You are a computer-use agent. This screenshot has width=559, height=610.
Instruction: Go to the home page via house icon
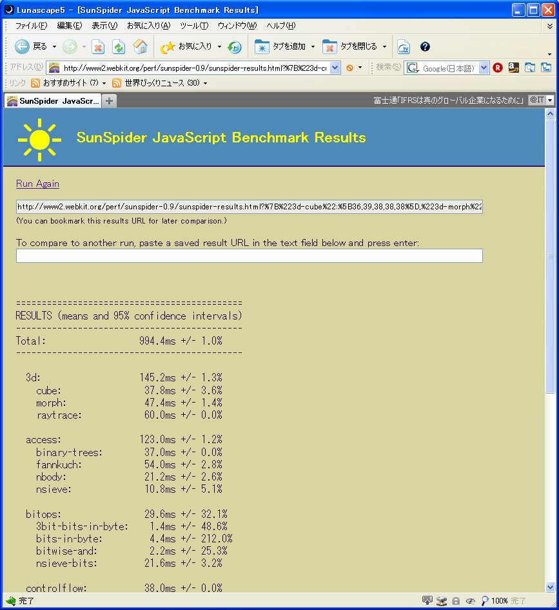[140, 47]
